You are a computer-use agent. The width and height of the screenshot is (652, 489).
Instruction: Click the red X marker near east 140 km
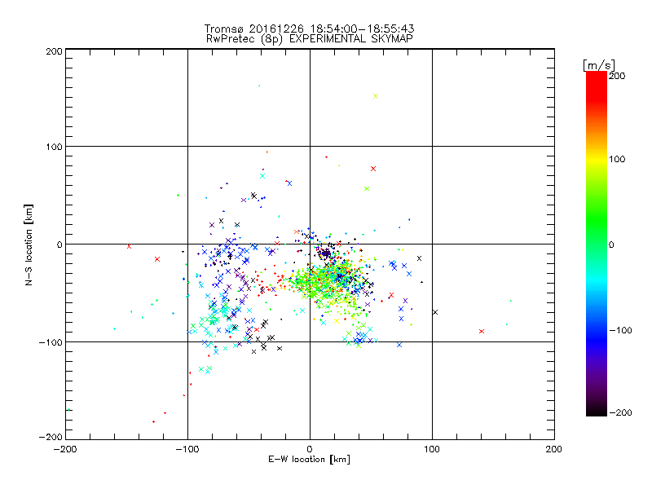482,331
